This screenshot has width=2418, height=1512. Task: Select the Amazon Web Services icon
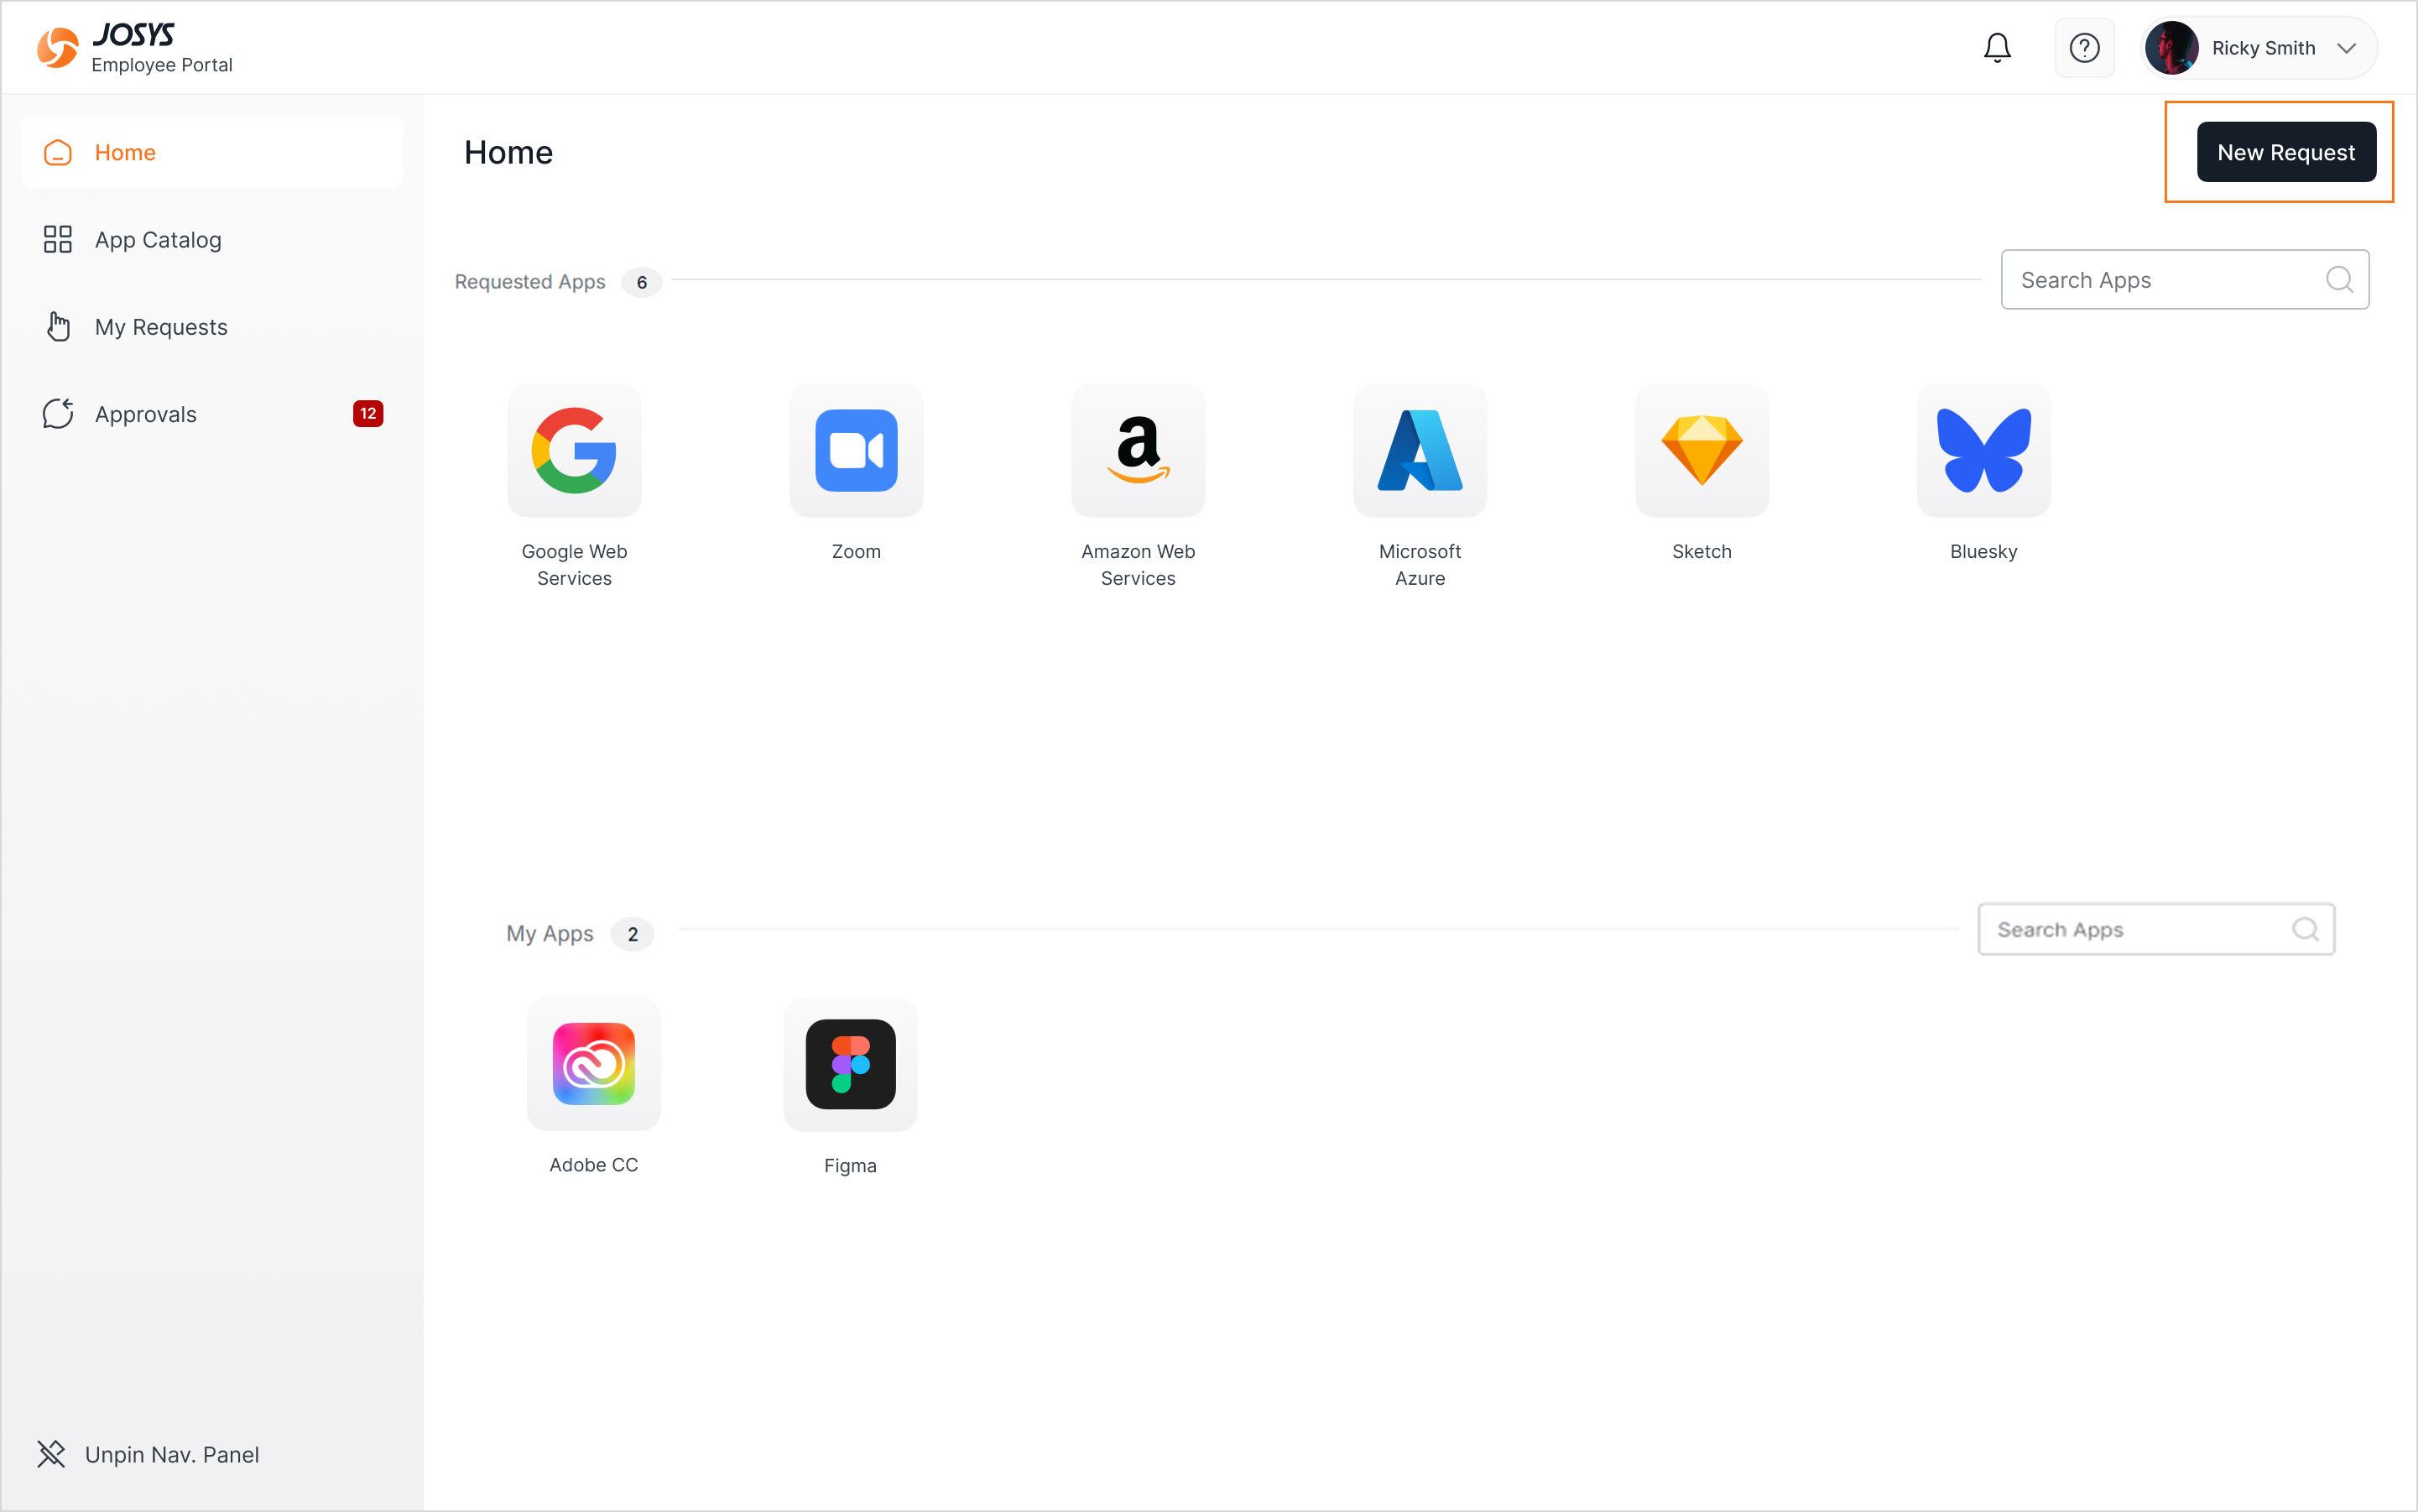coord(1138,451)
